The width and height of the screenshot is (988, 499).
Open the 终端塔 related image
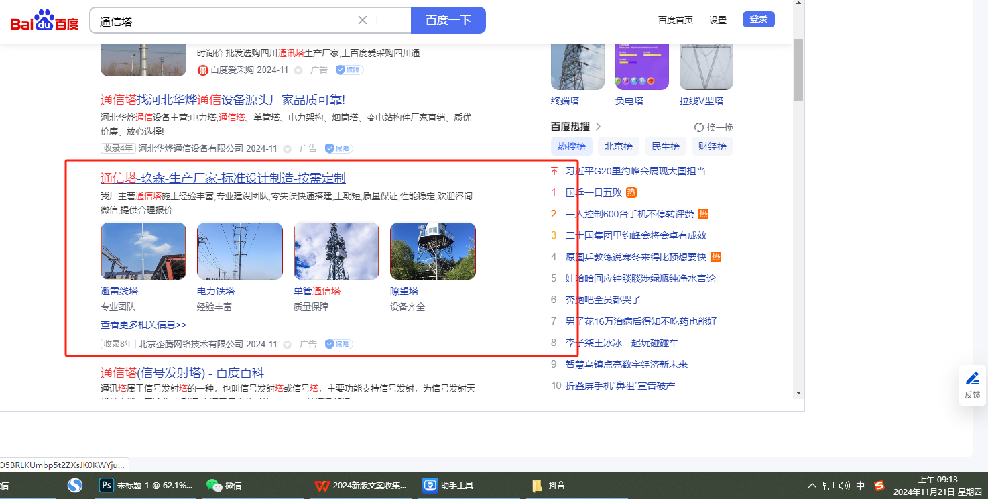coord(578,66)
